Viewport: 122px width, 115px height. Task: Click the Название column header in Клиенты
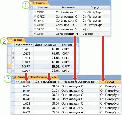click(68, 8)
